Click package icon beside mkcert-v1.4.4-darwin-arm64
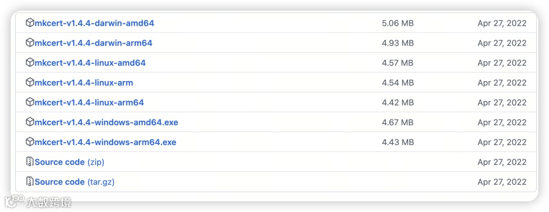Screen dimensions: 549x212 (x=30, y=43)
